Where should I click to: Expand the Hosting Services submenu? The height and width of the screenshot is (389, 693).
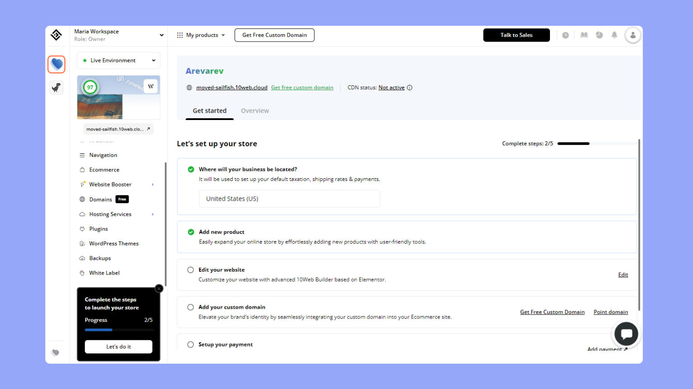[x=111, y=214]
